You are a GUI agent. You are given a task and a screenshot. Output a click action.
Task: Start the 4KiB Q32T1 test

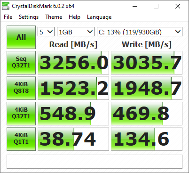pyautogui.click(x=21, y=114)
